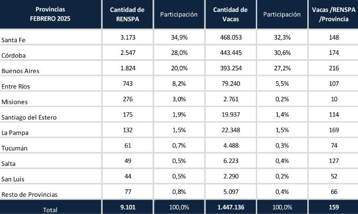
Task: Select the Cantidad de RENSPA column header
Action: click(x=128, y=14)
